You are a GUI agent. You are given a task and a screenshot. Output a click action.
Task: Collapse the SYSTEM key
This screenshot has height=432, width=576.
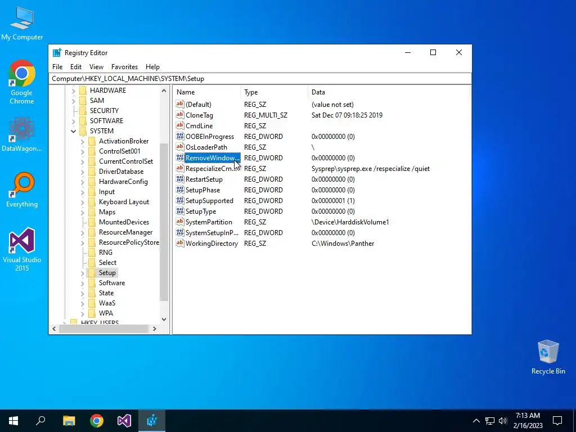click(x=73, y=131)
